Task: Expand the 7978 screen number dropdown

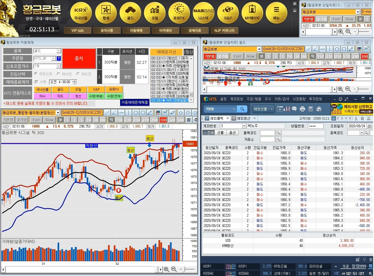Action: [234, 109]
